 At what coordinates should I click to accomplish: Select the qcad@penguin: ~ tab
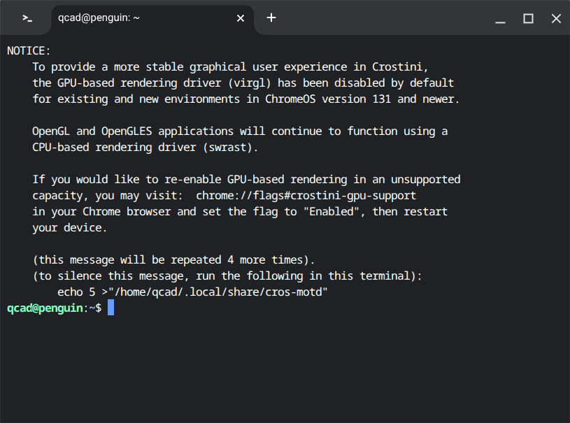point(126,18)
